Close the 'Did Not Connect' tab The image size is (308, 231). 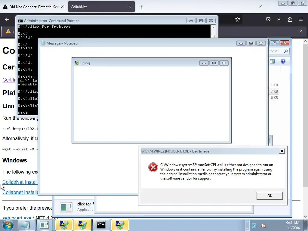tap(62, 7)
